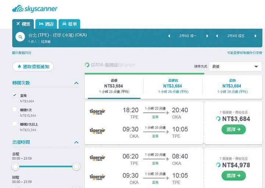
Task: Click the 2月9日 週五 return date
Action: pyautogui.click(x=236, y=36)
